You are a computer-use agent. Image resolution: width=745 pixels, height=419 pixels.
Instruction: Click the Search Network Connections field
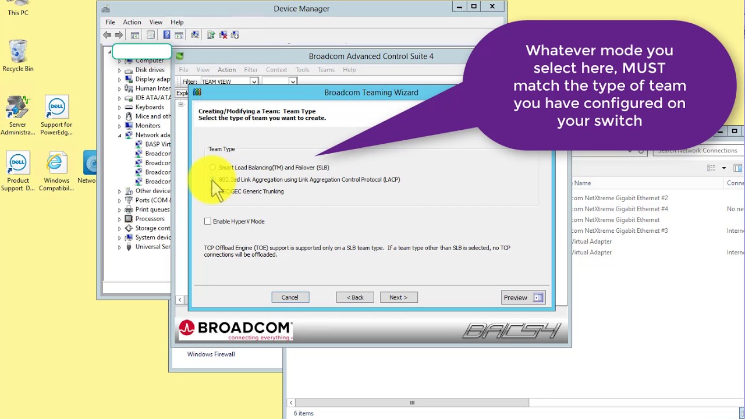tap(698, 151)
